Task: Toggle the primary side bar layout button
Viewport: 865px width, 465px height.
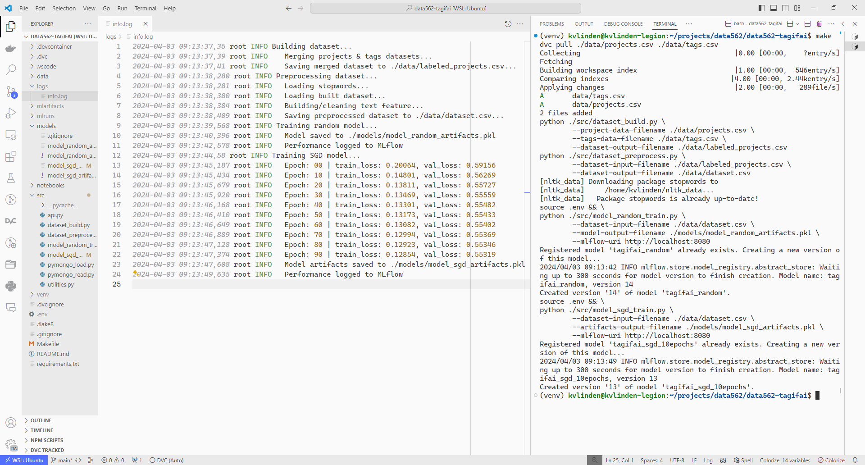Action: 762,8
